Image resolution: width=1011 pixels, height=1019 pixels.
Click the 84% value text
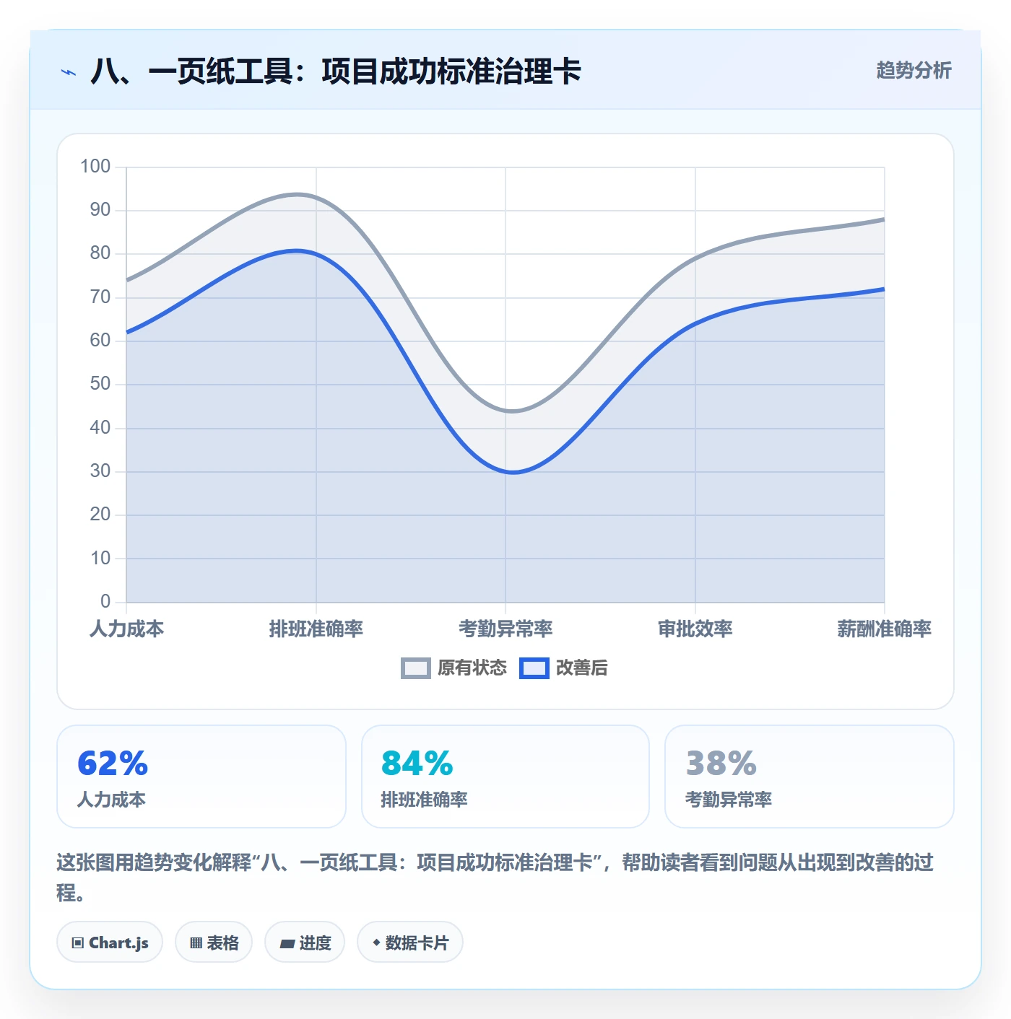coord(417,763)
